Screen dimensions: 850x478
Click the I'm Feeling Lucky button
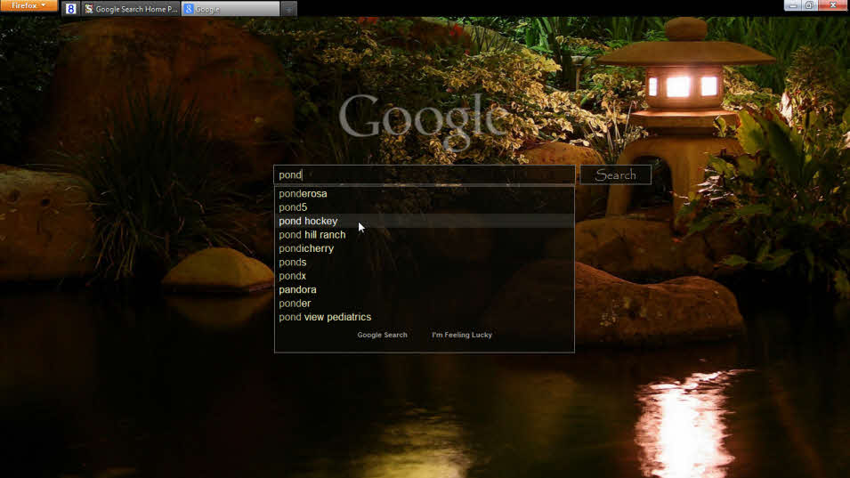coord(462,335)
